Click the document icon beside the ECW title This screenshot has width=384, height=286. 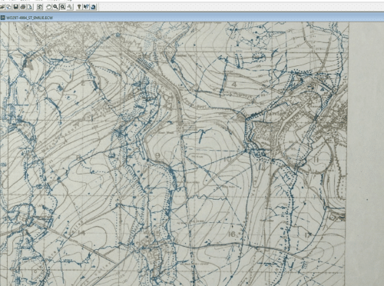point(2,18)
